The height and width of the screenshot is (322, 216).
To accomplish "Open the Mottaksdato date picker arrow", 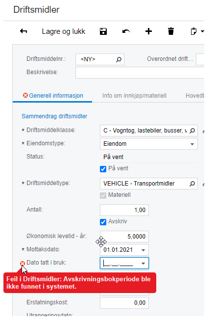I will (143, 250).
